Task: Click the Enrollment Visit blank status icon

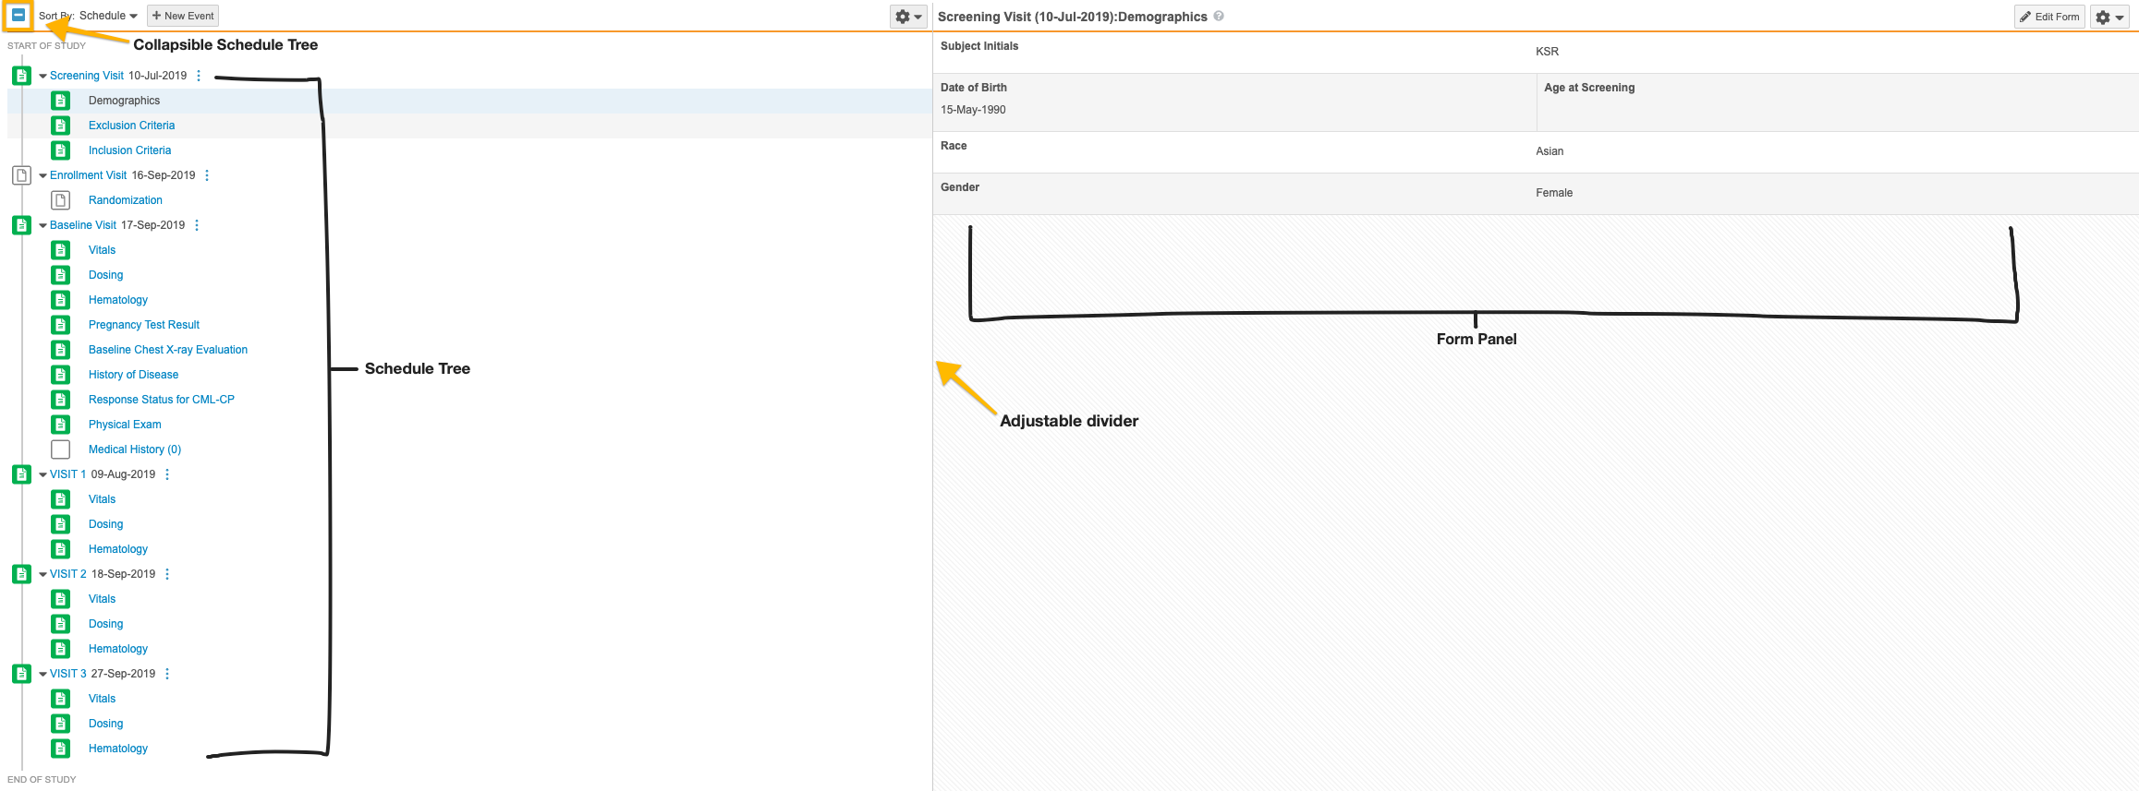Action: (21, 175)
